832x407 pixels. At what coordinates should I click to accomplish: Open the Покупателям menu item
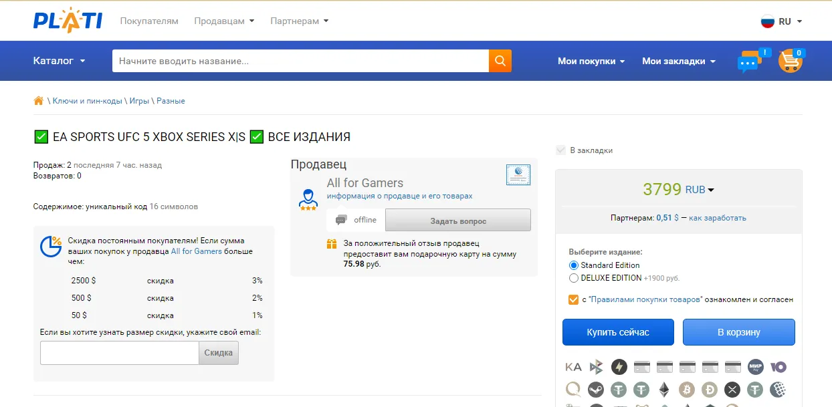pyautogui.click(x=149, y=21)
